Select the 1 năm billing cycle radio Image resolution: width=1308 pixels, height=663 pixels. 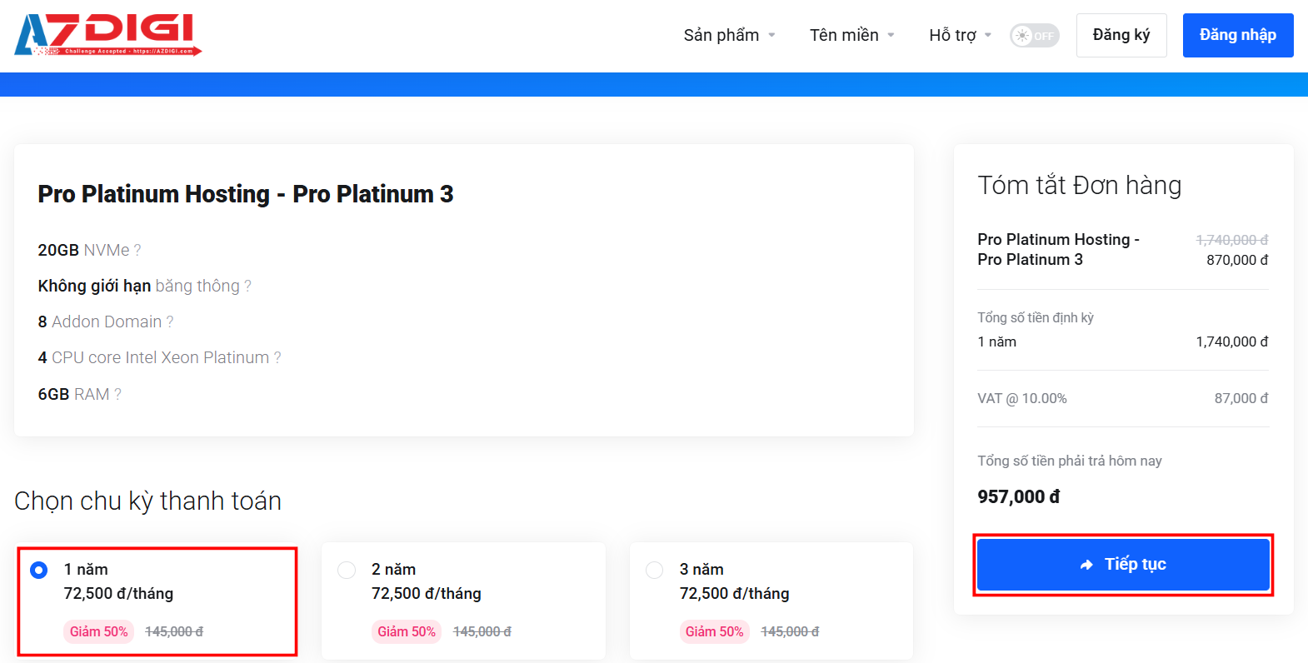(x=39, y=570)
